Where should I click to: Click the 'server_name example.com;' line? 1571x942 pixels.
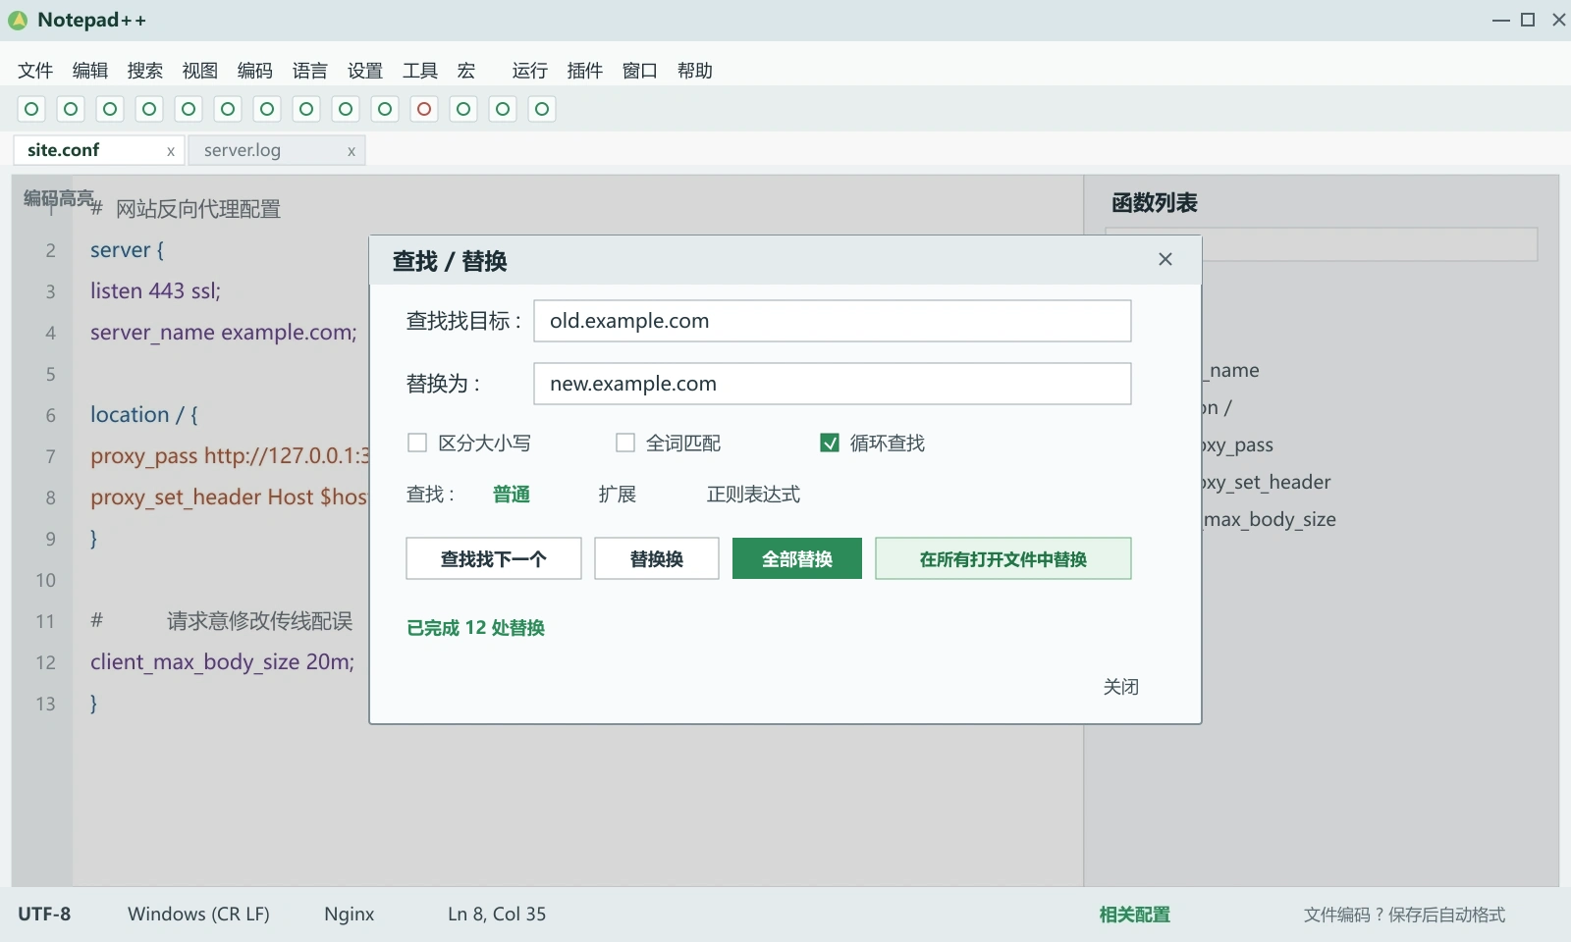(x=224, y=333)
